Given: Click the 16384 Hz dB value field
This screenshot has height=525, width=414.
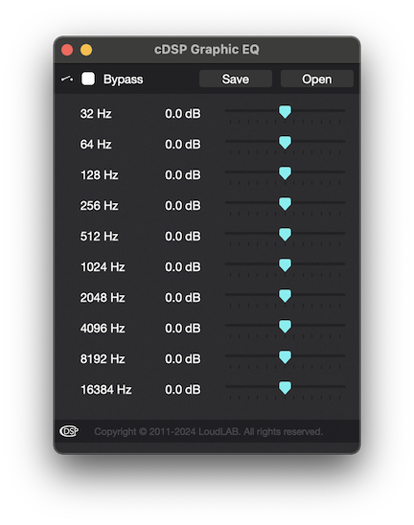Looking at the screenshot, I should click(182, 390).
